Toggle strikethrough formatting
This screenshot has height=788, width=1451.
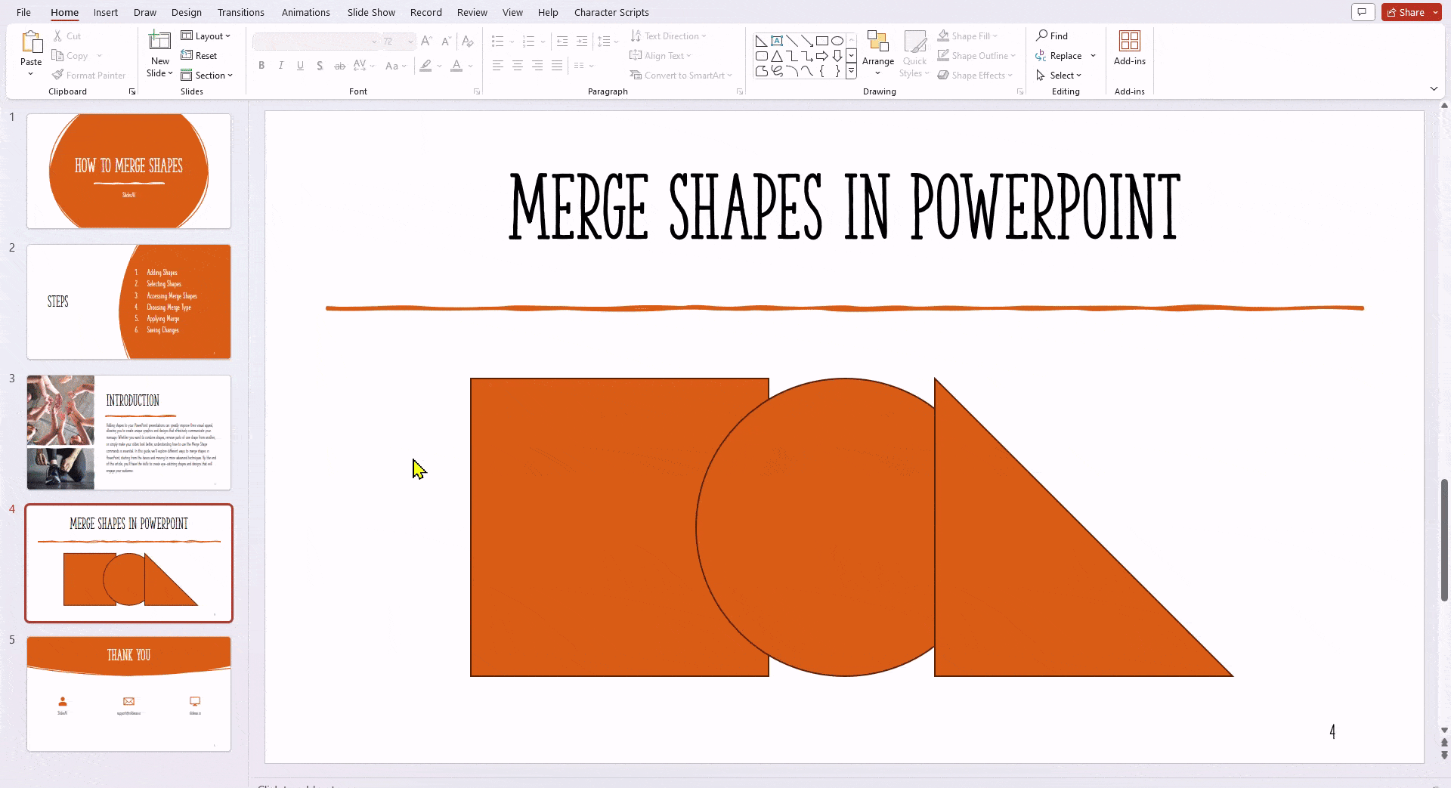pyautogui.click(x=339, y=66)
